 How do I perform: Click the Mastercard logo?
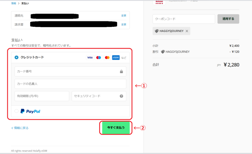point(107,58)
